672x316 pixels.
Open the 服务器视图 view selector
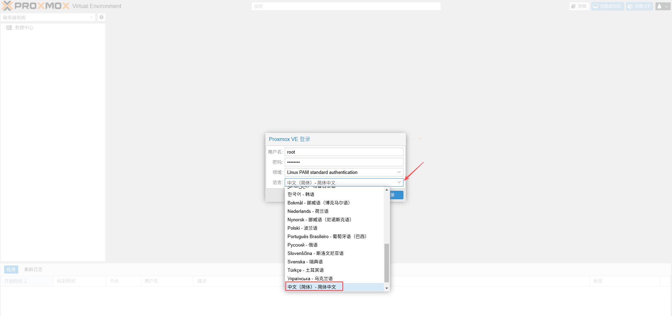[48, 17]
